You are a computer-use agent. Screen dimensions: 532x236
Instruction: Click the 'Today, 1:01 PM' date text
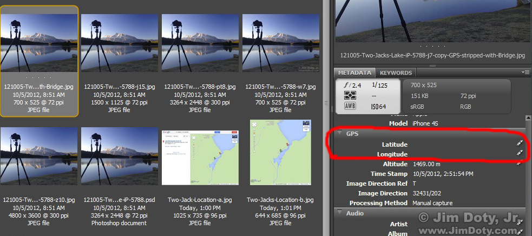280,207
